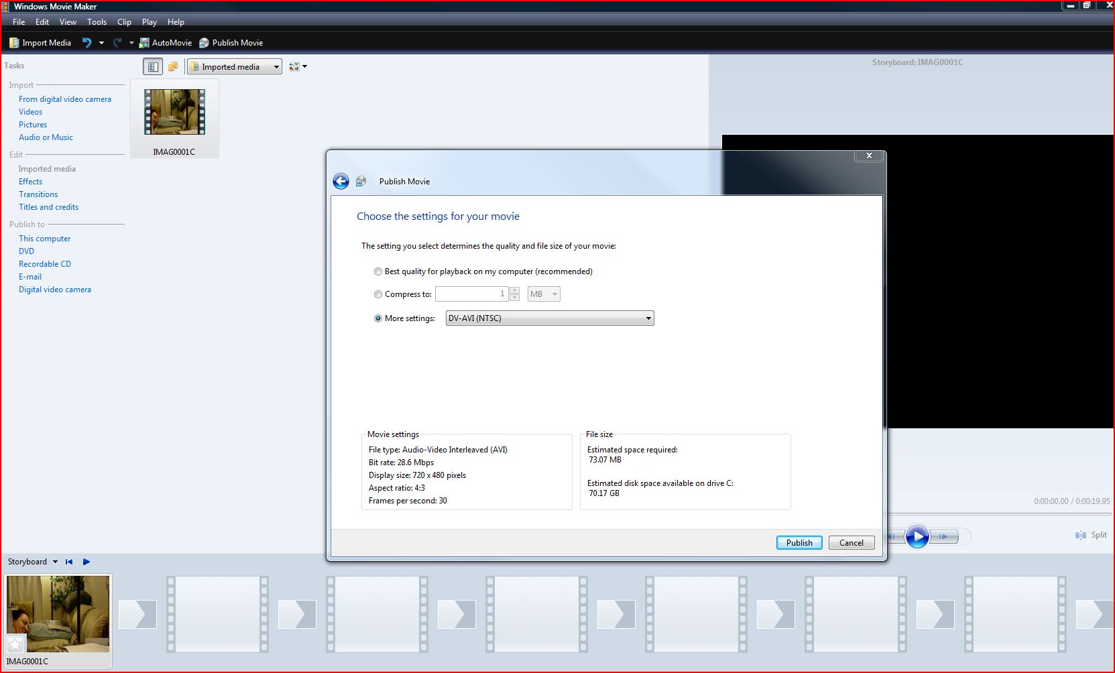Click the preview seek bar
1115x673 pixels.
pos(999,514)
